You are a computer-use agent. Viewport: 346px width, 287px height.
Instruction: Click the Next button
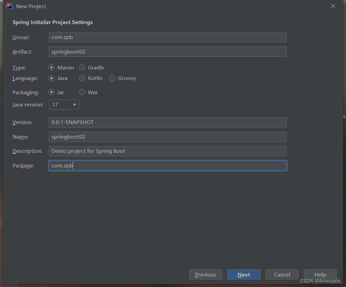click(244, 274)
